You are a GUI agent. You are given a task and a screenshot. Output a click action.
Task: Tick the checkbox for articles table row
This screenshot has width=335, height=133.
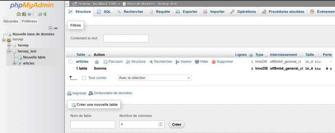tap(70, 62)
